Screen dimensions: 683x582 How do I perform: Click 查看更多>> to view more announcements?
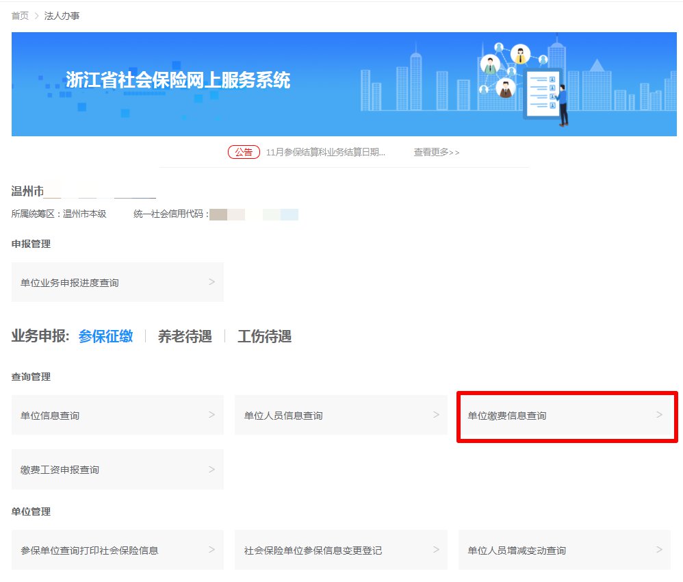coord(436,152)
